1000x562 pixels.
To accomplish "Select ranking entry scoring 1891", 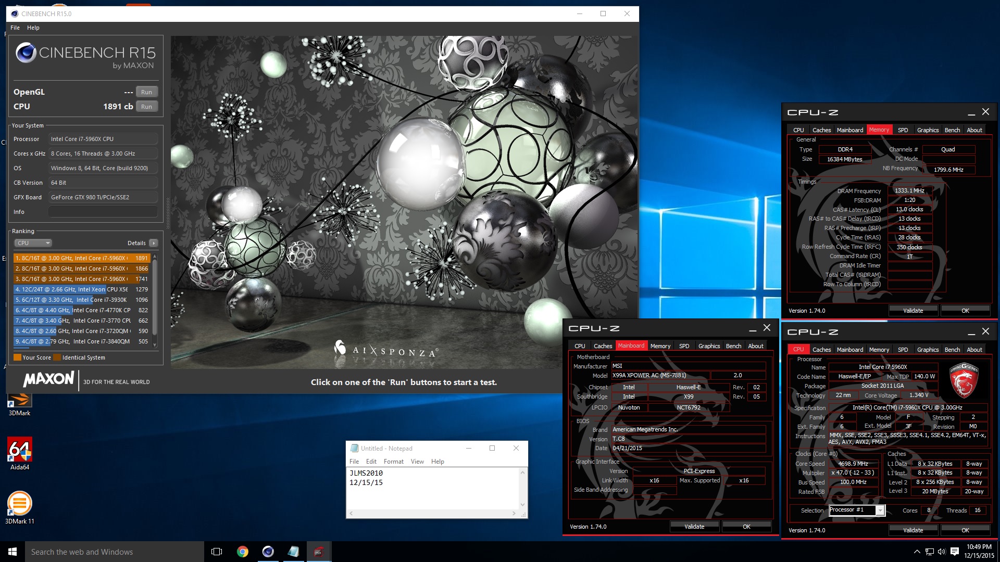I will [82, 258].
